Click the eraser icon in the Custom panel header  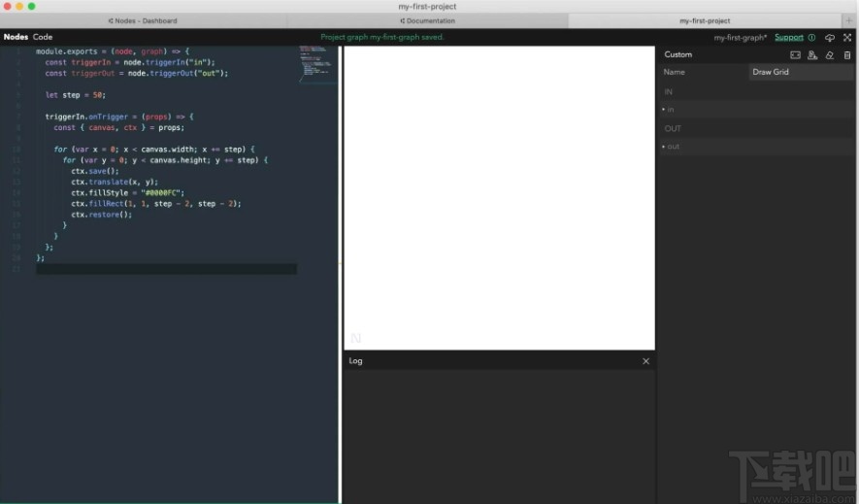click(830, 54)
